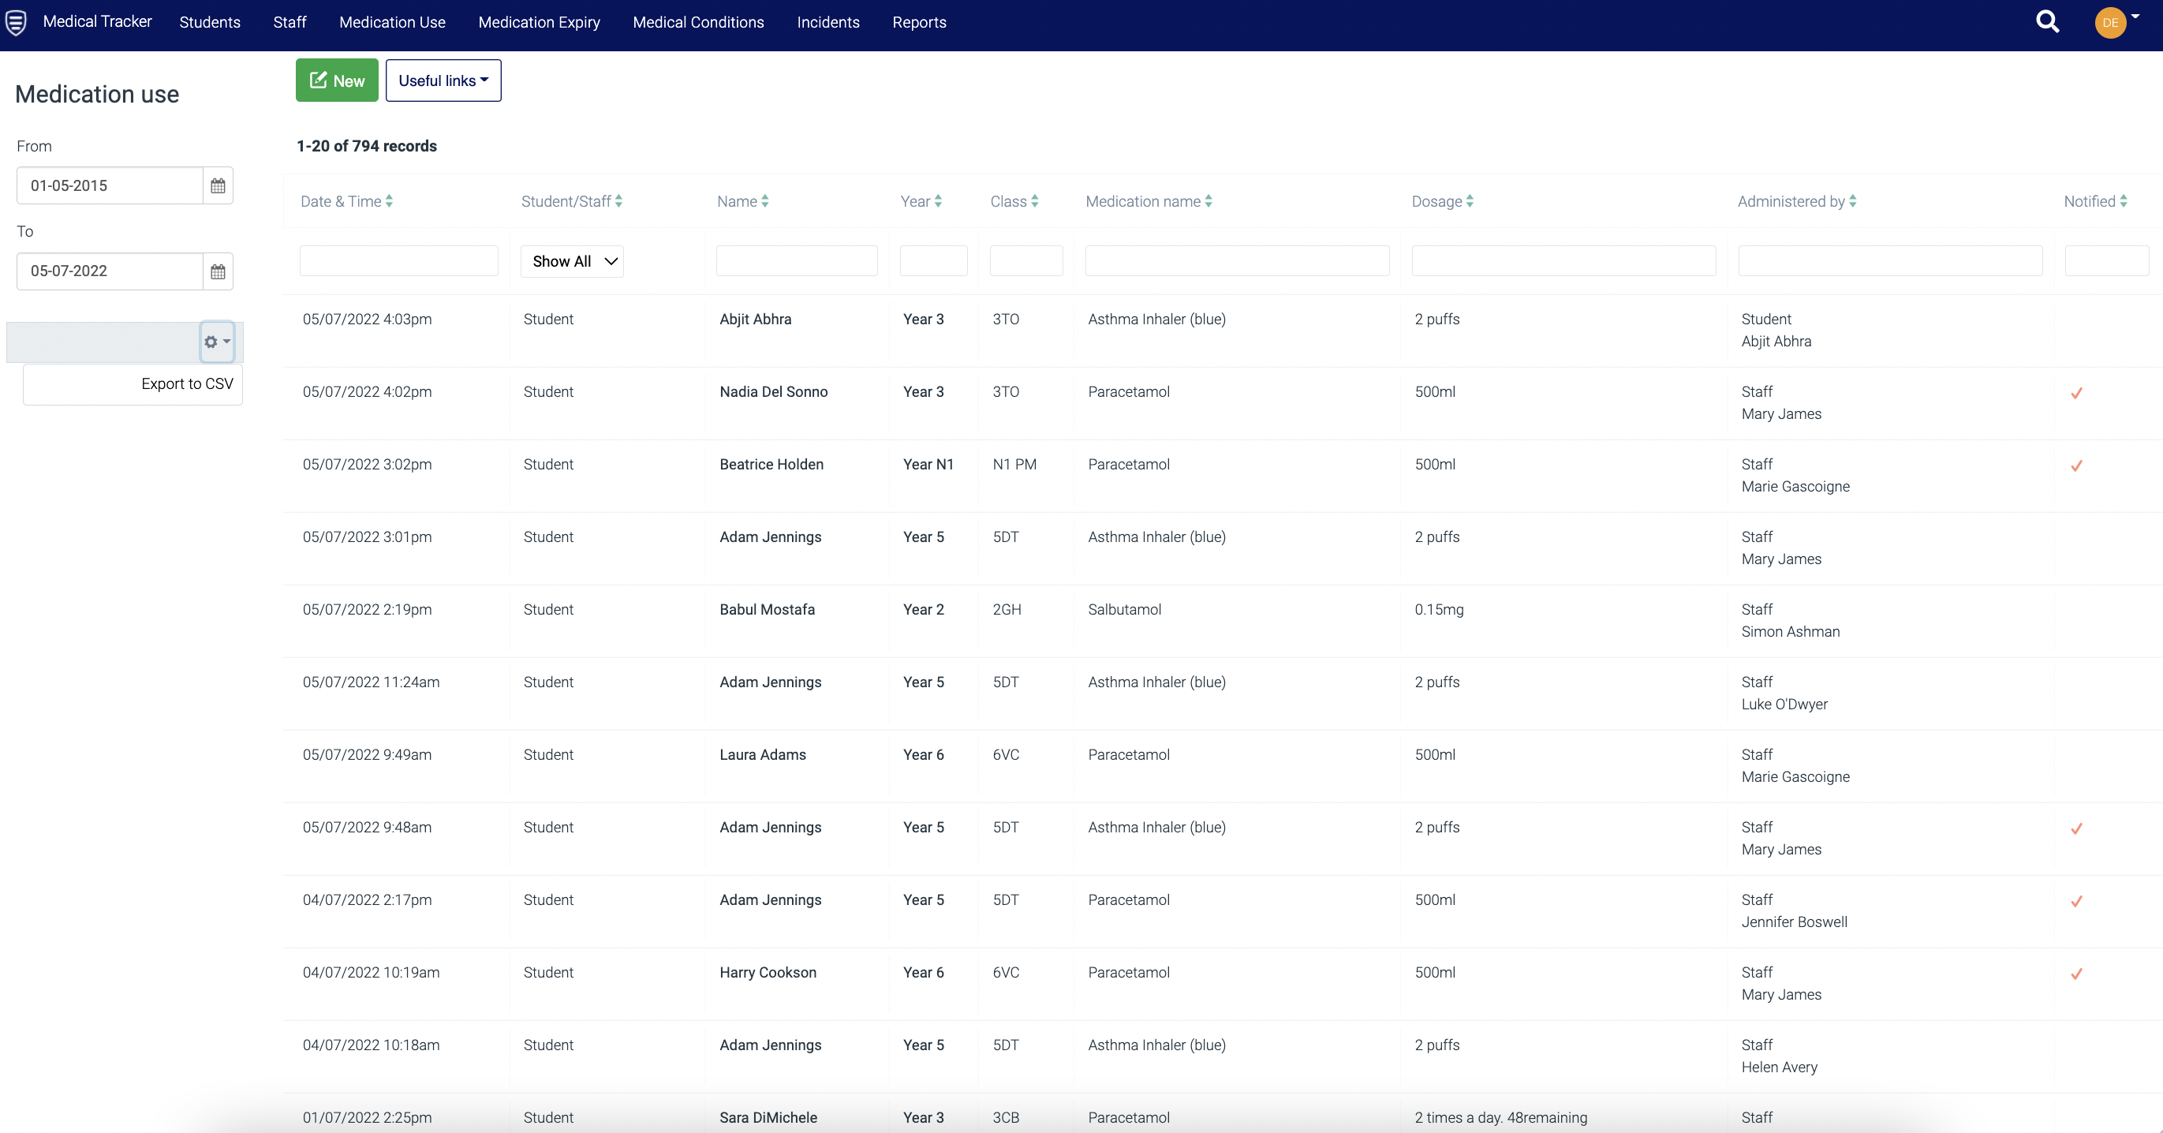Click the green New button

(x=336, y=80)
